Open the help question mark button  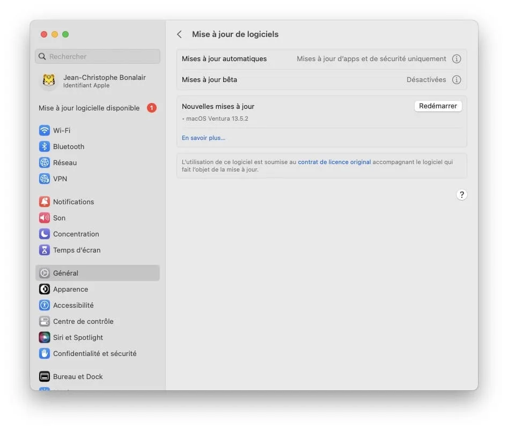461,195
